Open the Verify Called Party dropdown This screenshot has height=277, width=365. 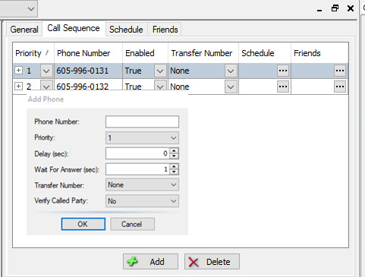tap(142, 201)
